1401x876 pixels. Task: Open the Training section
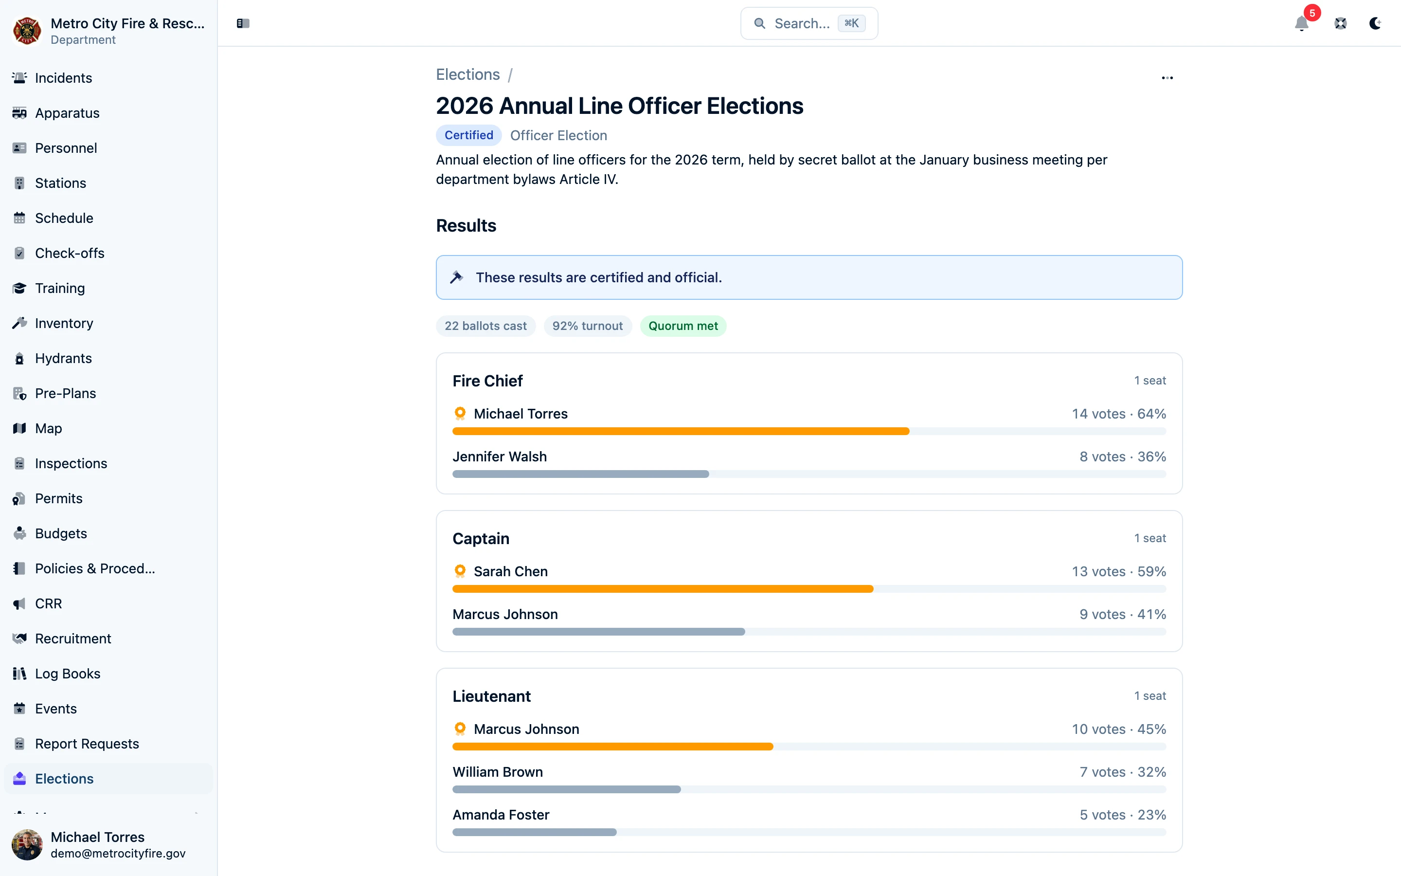108,288
